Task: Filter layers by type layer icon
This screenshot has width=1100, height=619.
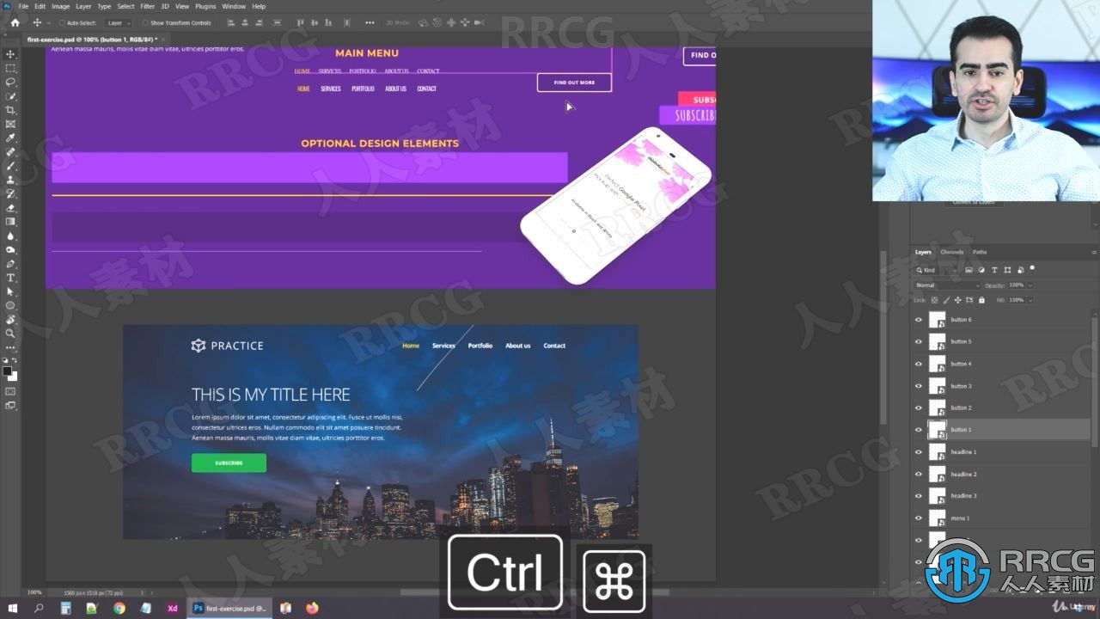Action: click(994, 270)
